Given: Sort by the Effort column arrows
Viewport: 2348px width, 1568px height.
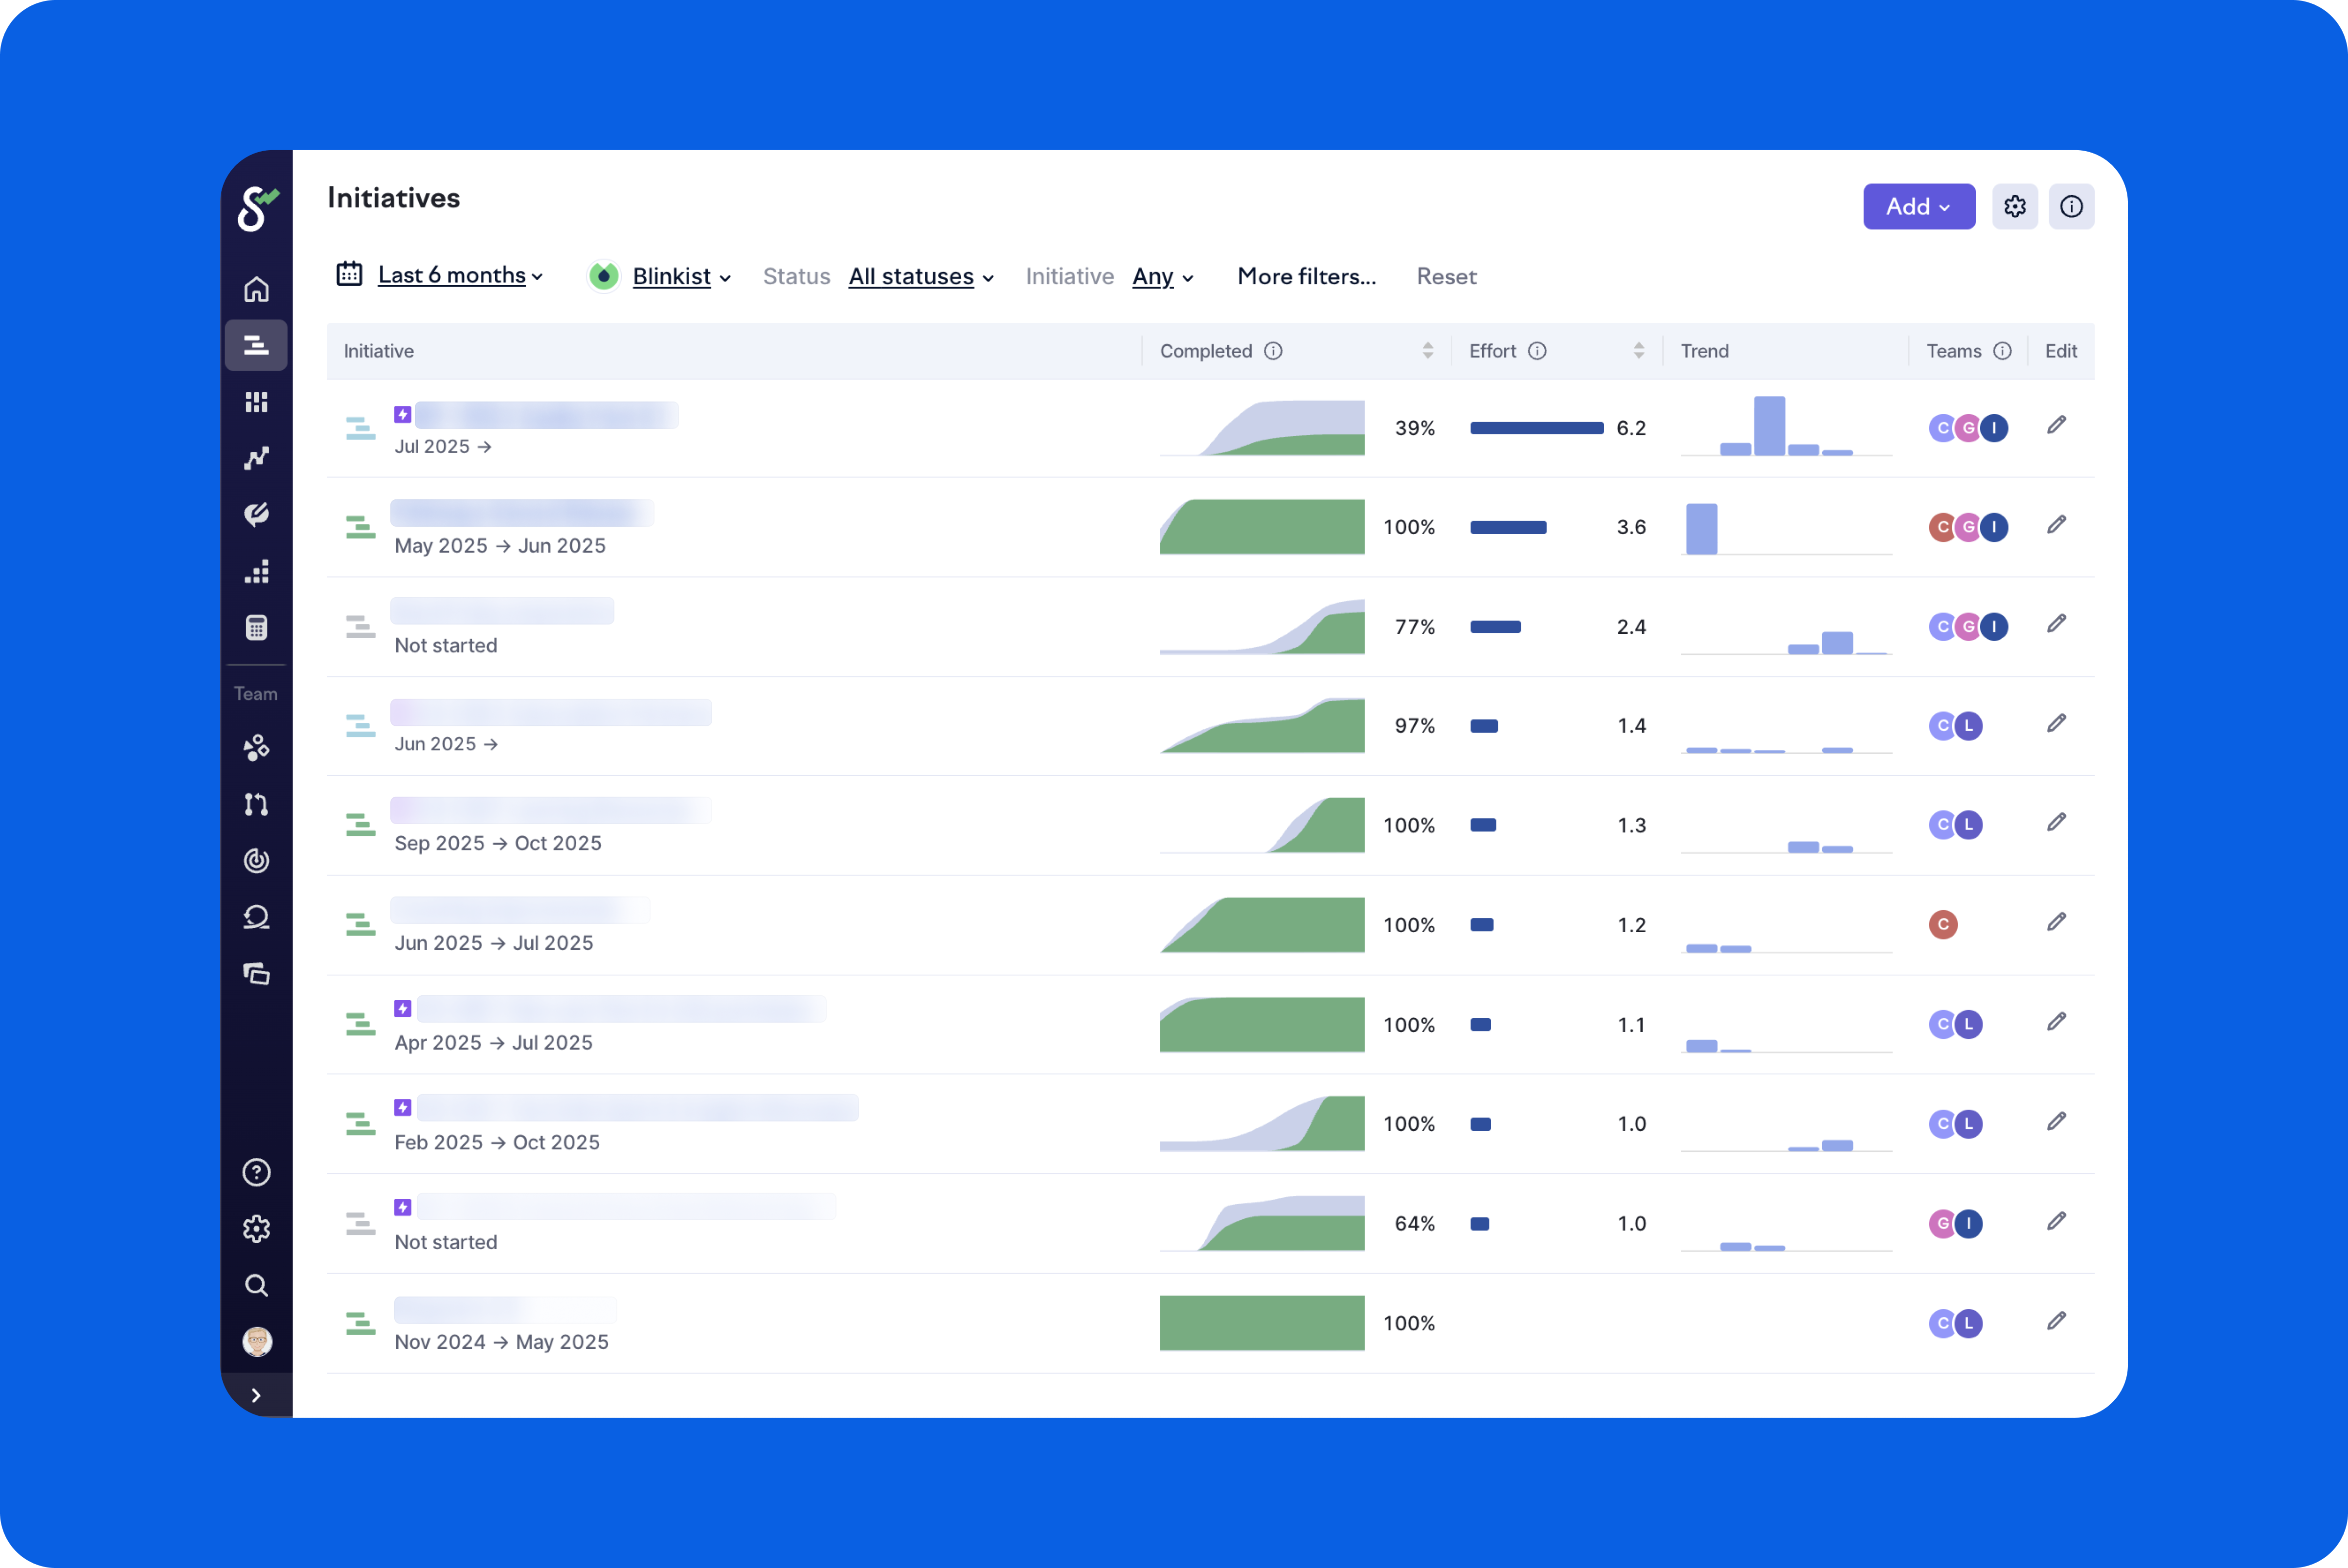Looking at the screenshot, I should 1638,351.
